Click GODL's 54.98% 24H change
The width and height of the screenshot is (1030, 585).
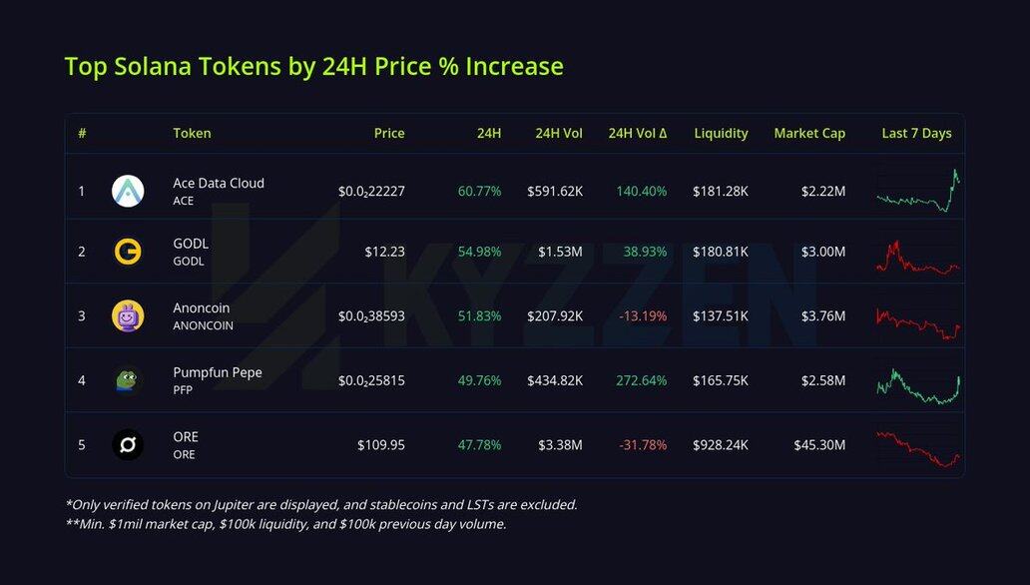pos(479,252)
